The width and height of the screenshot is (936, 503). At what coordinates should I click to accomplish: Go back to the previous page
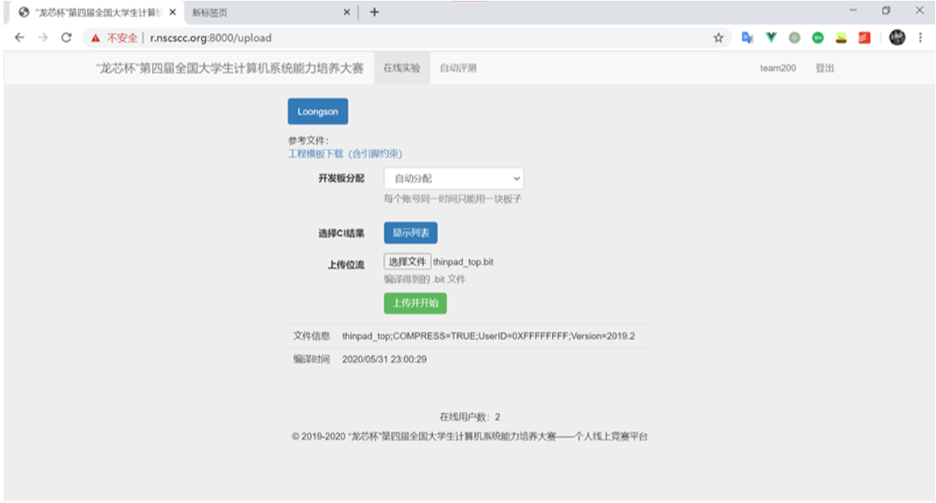[x=19, y=38]
